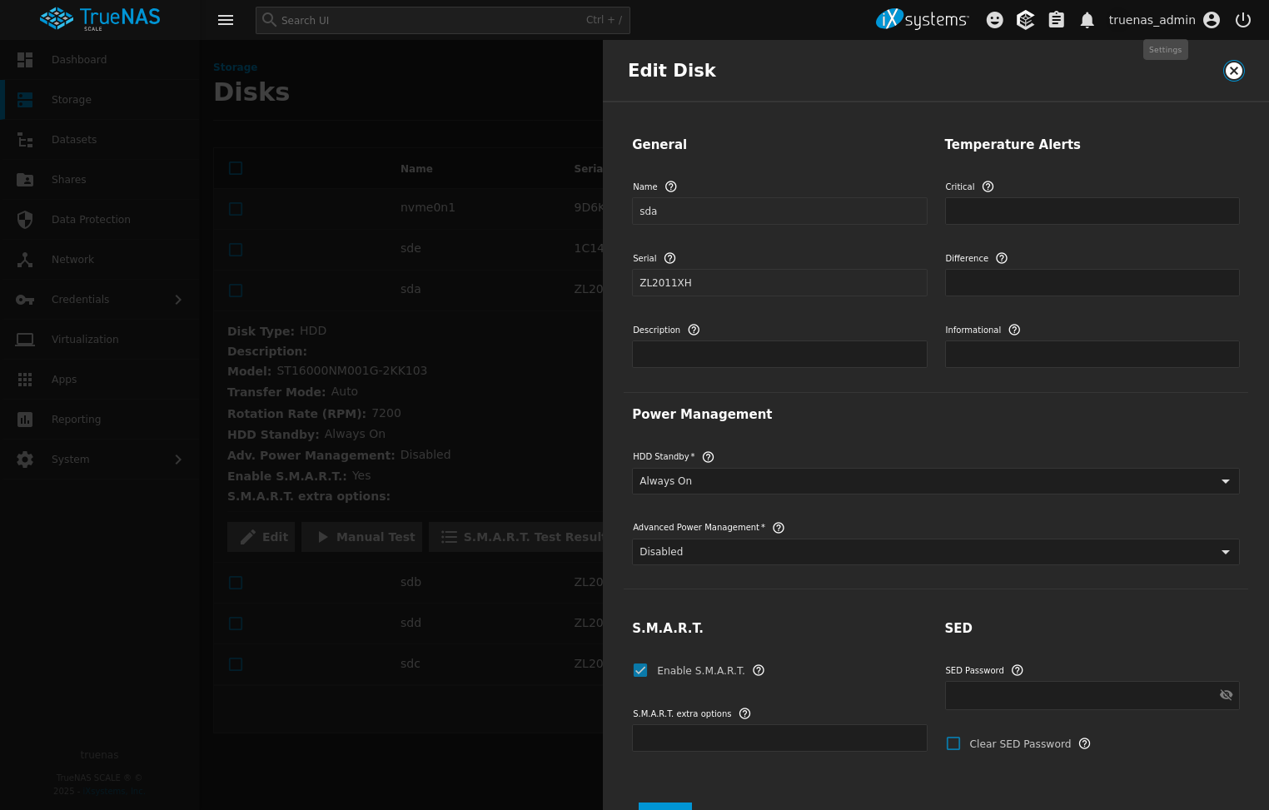Open truenas_admin account icon
The height and width of the screenshot is (810, 1269).
click(x=1212, y=20)
